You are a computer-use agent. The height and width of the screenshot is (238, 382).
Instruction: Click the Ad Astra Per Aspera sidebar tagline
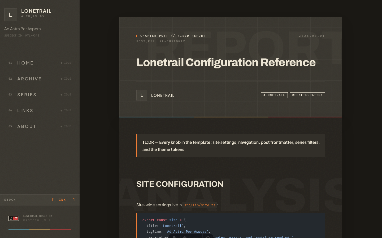(23, 29)
